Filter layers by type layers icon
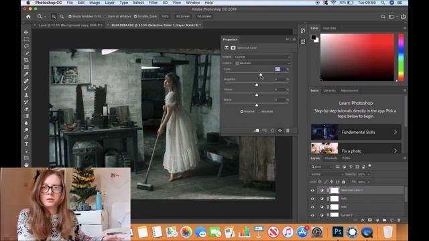429x241 pixels. [351, 167]
